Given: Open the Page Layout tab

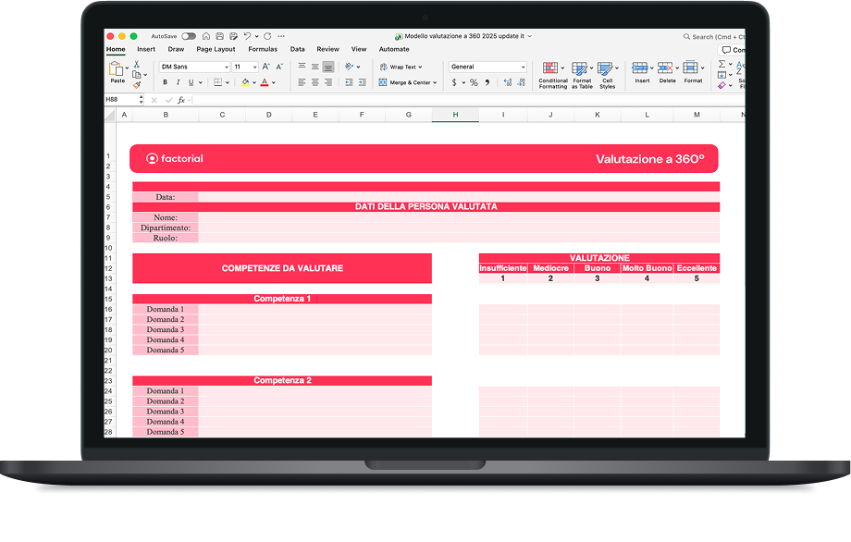Looking at the screenshot, I should 216,49.
